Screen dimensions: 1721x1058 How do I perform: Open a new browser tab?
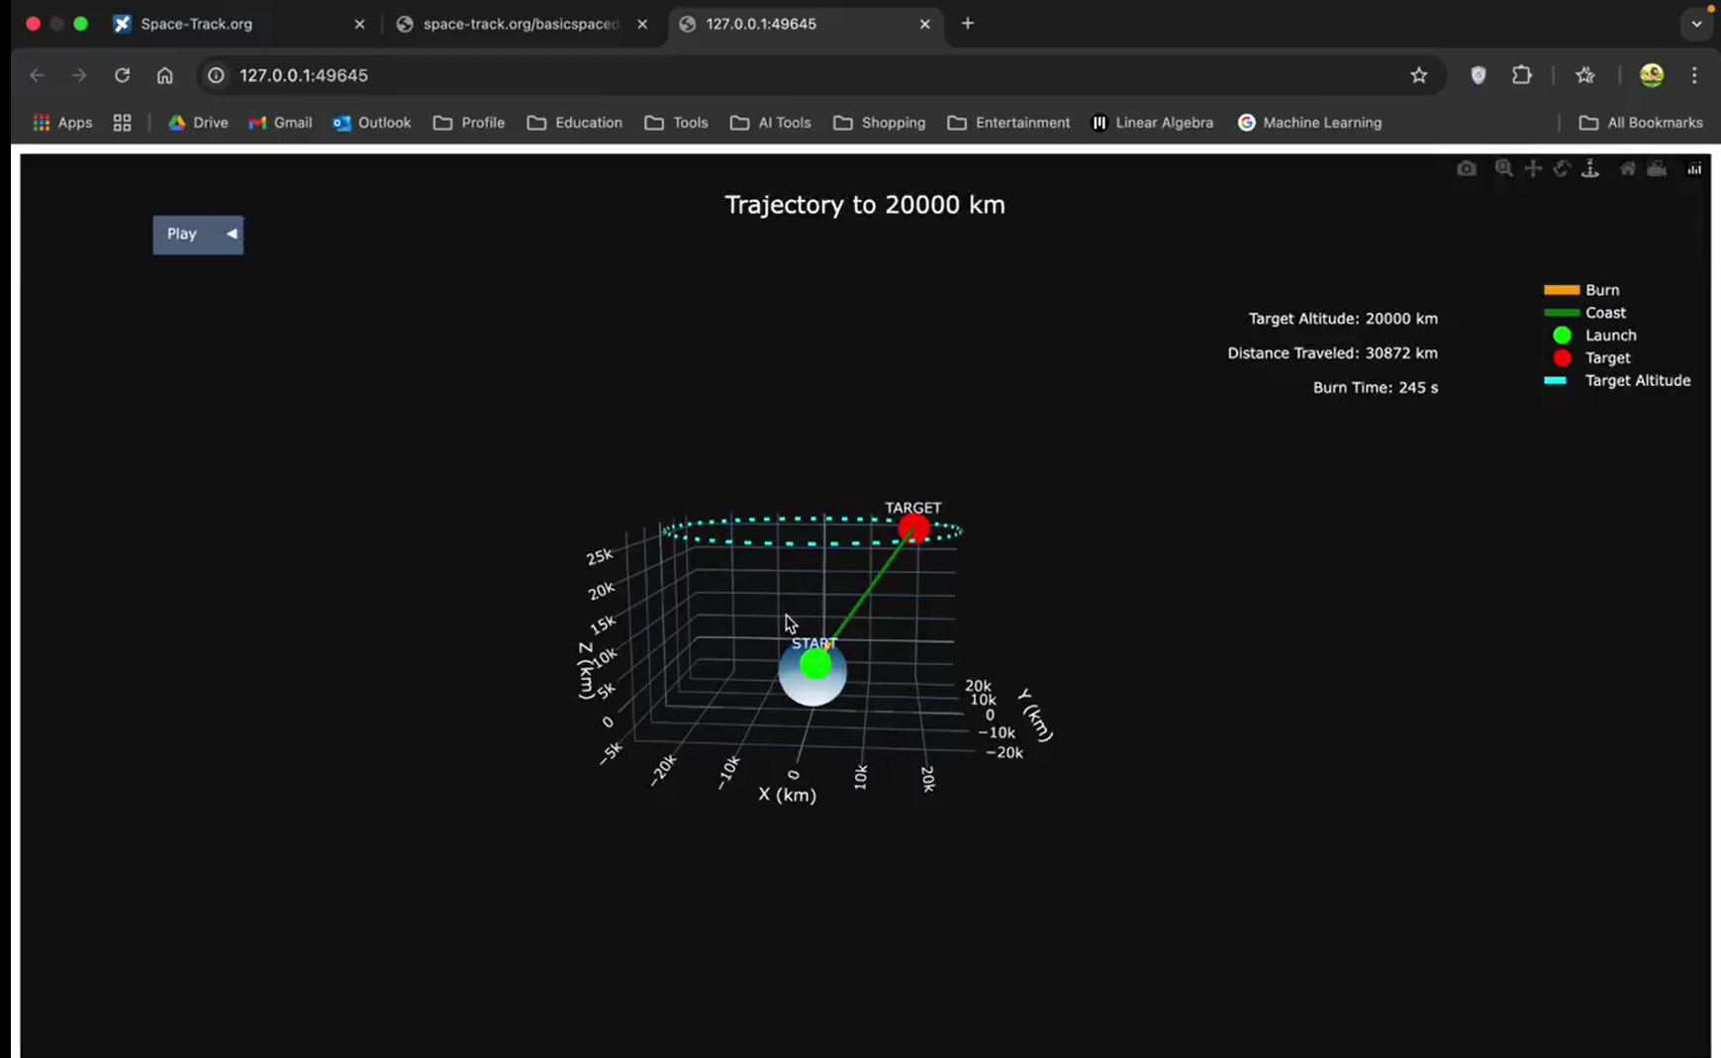tap(968, 24)
